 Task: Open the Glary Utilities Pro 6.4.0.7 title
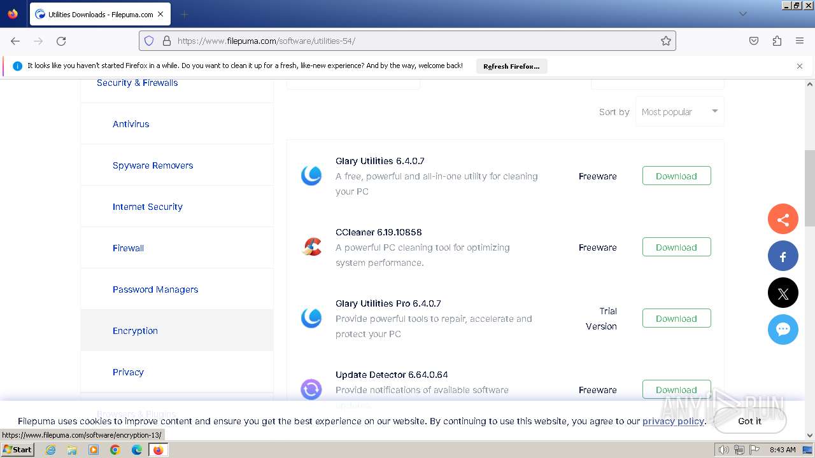(388, 303)
